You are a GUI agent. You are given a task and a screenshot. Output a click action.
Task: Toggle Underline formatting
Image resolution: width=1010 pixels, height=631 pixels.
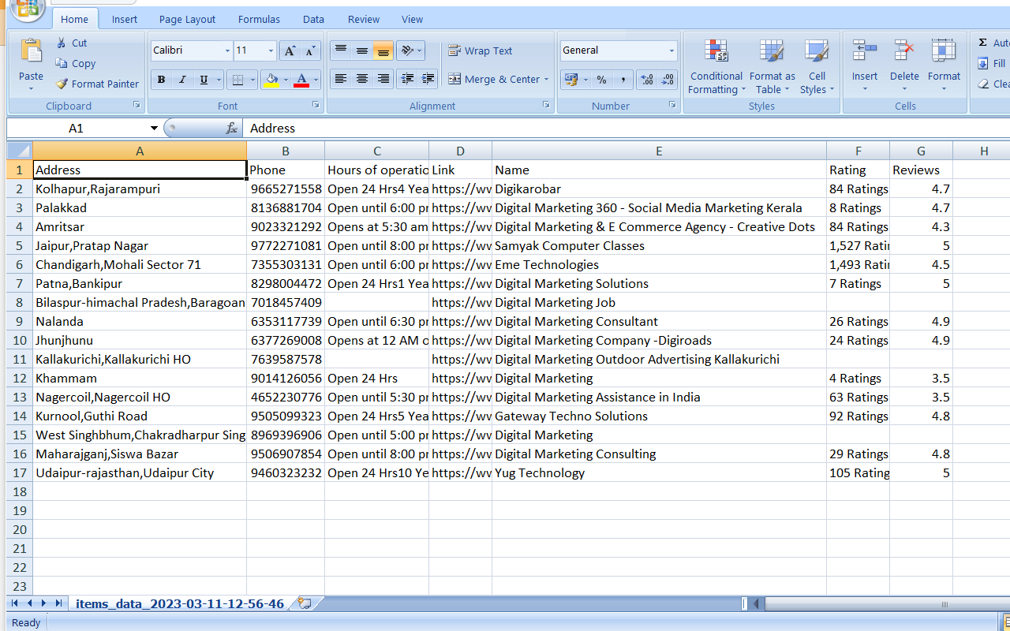coord(204,80)
